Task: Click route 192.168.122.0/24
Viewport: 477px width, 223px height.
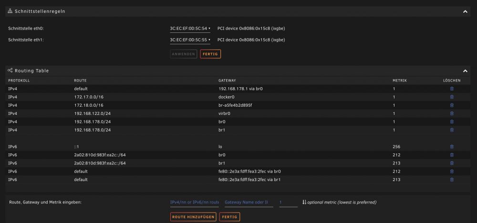Action: pos(92,113)
